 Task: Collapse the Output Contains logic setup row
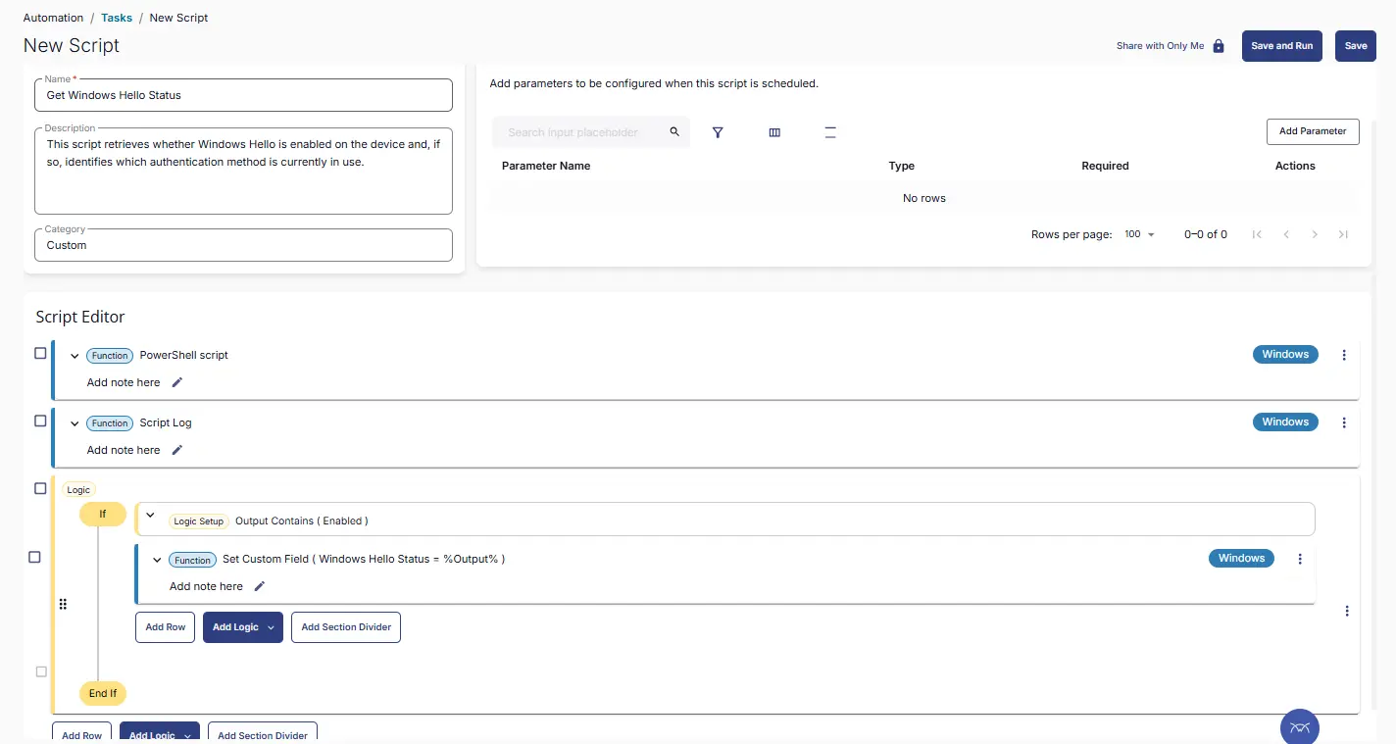click(x=151, y=515)
